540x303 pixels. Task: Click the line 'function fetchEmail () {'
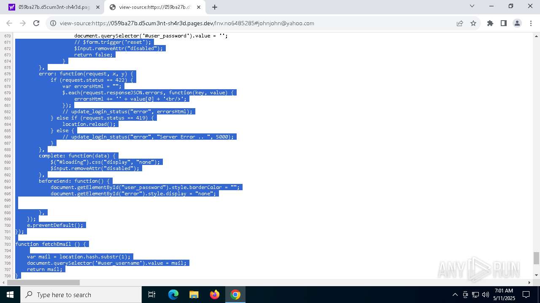tap(51, 244)
